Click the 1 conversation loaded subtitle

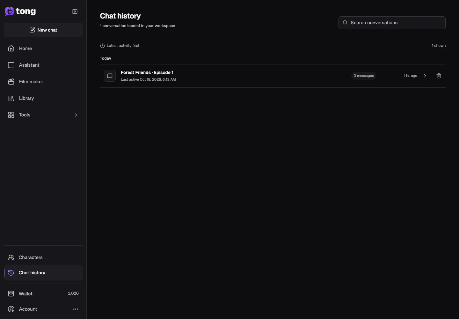tap(137, 26)
